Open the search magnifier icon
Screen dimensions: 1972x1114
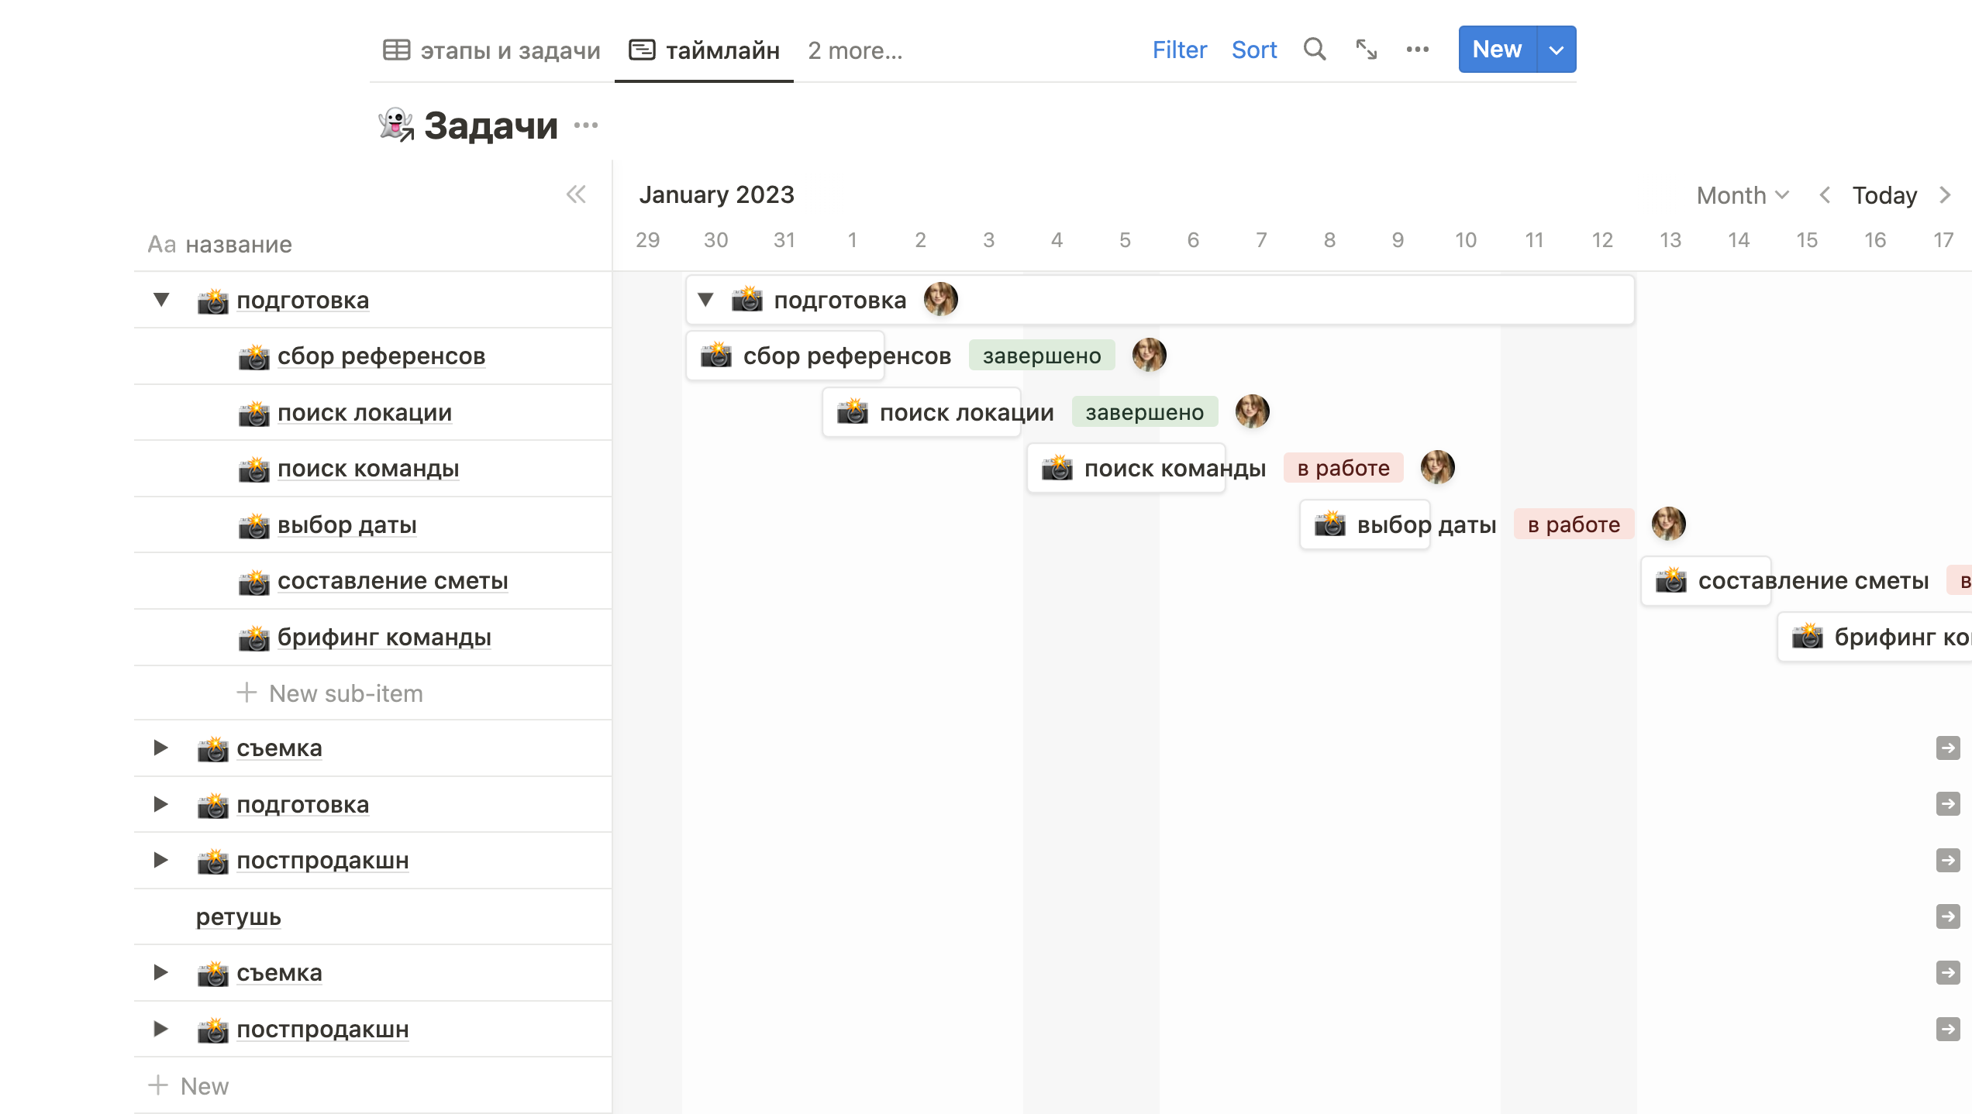1314,50
